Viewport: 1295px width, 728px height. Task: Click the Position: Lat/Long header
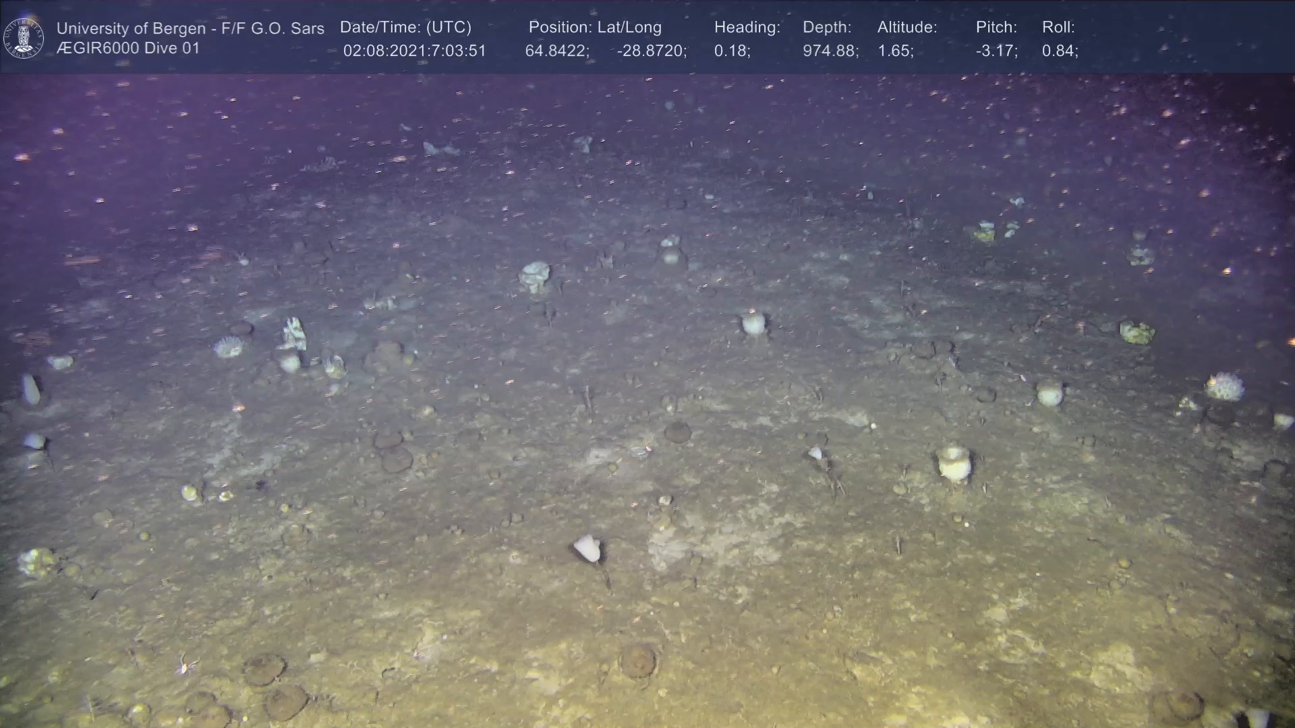point(595,27)
